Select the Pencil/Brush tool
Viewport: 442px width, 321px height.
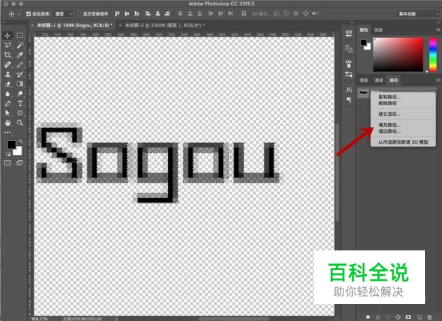[x=20, y=64]
